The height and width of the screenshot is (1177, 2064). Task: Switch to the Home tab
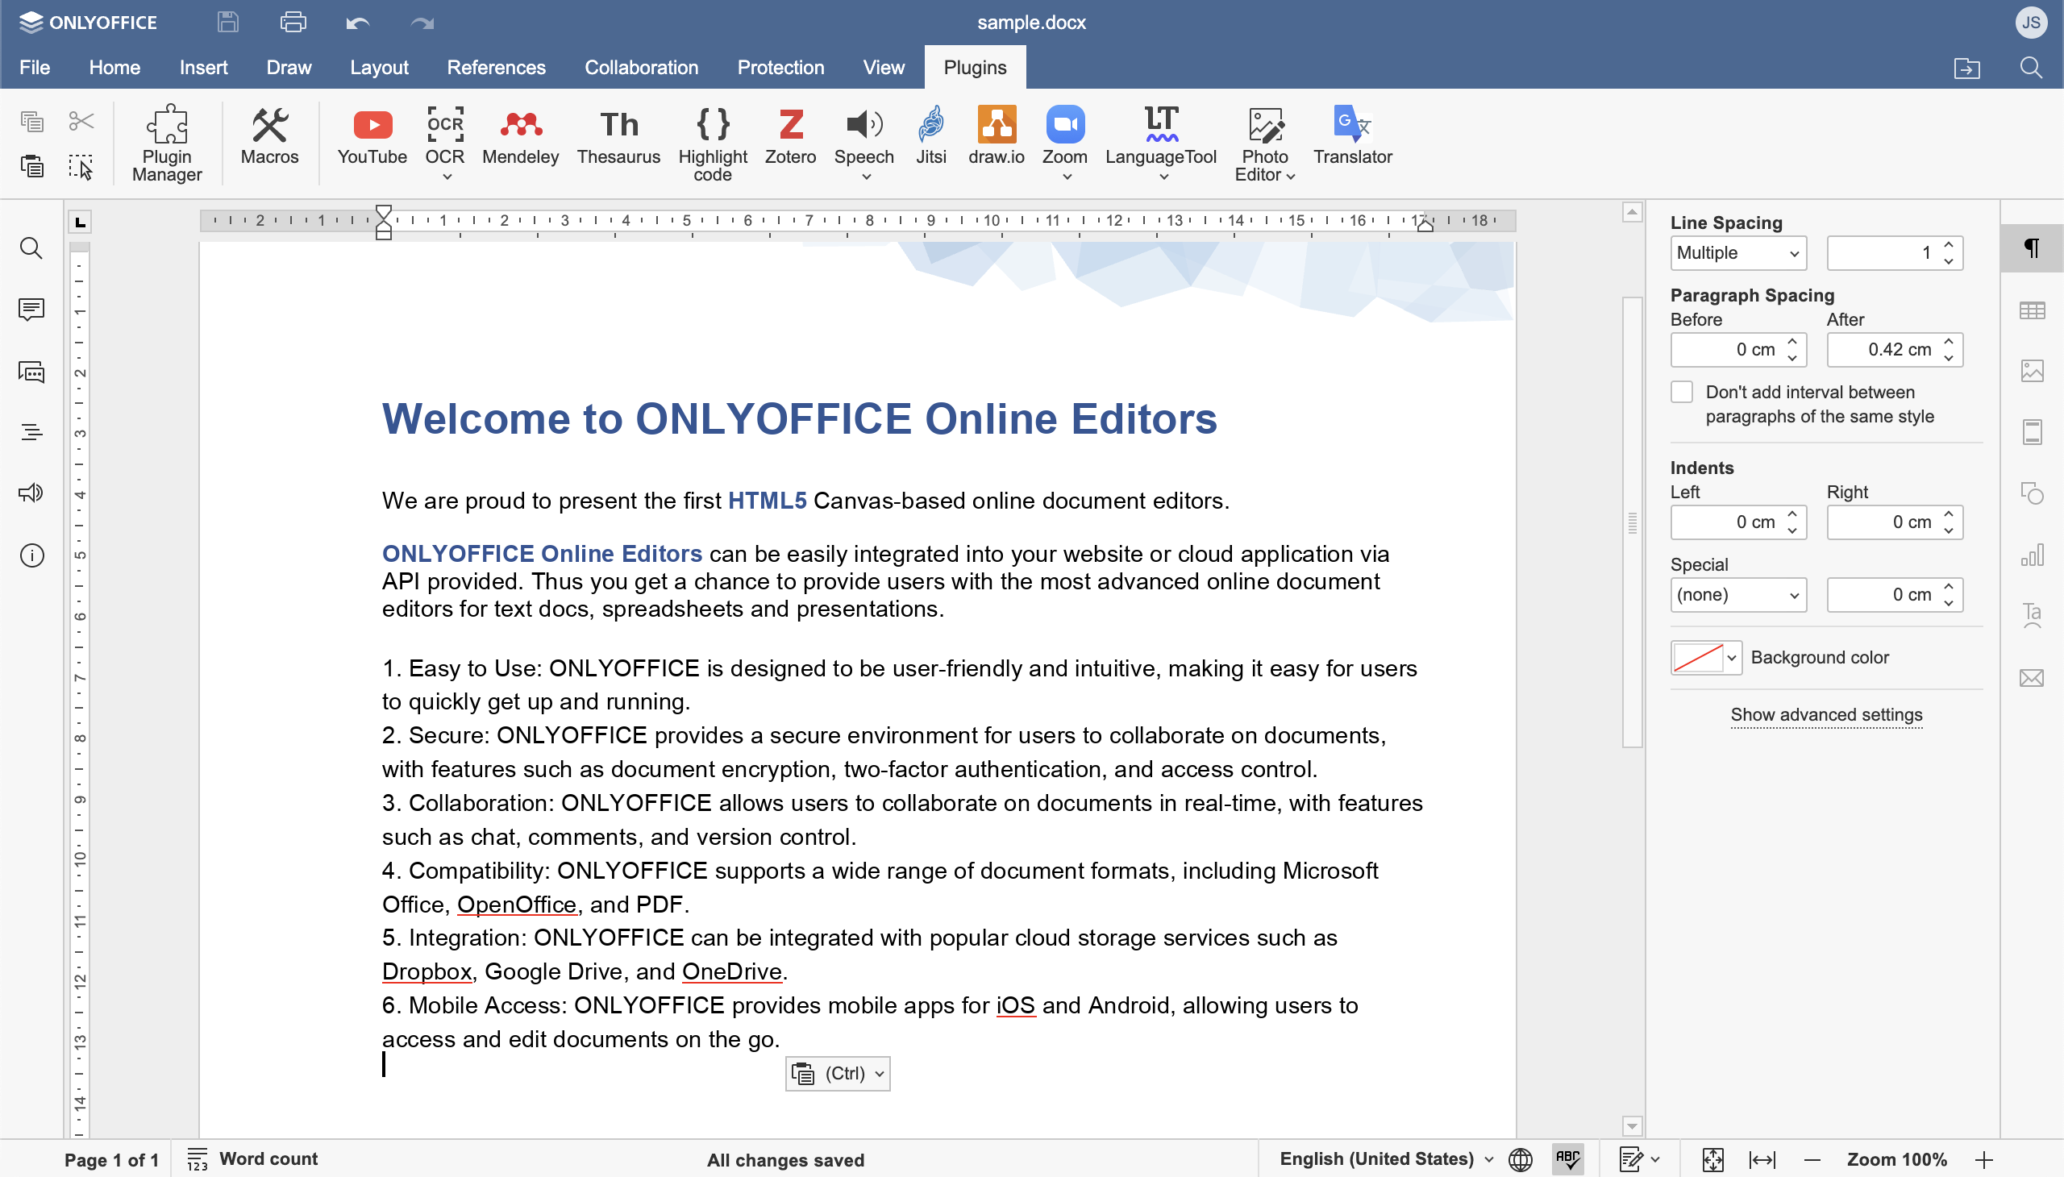pos(114,68)
